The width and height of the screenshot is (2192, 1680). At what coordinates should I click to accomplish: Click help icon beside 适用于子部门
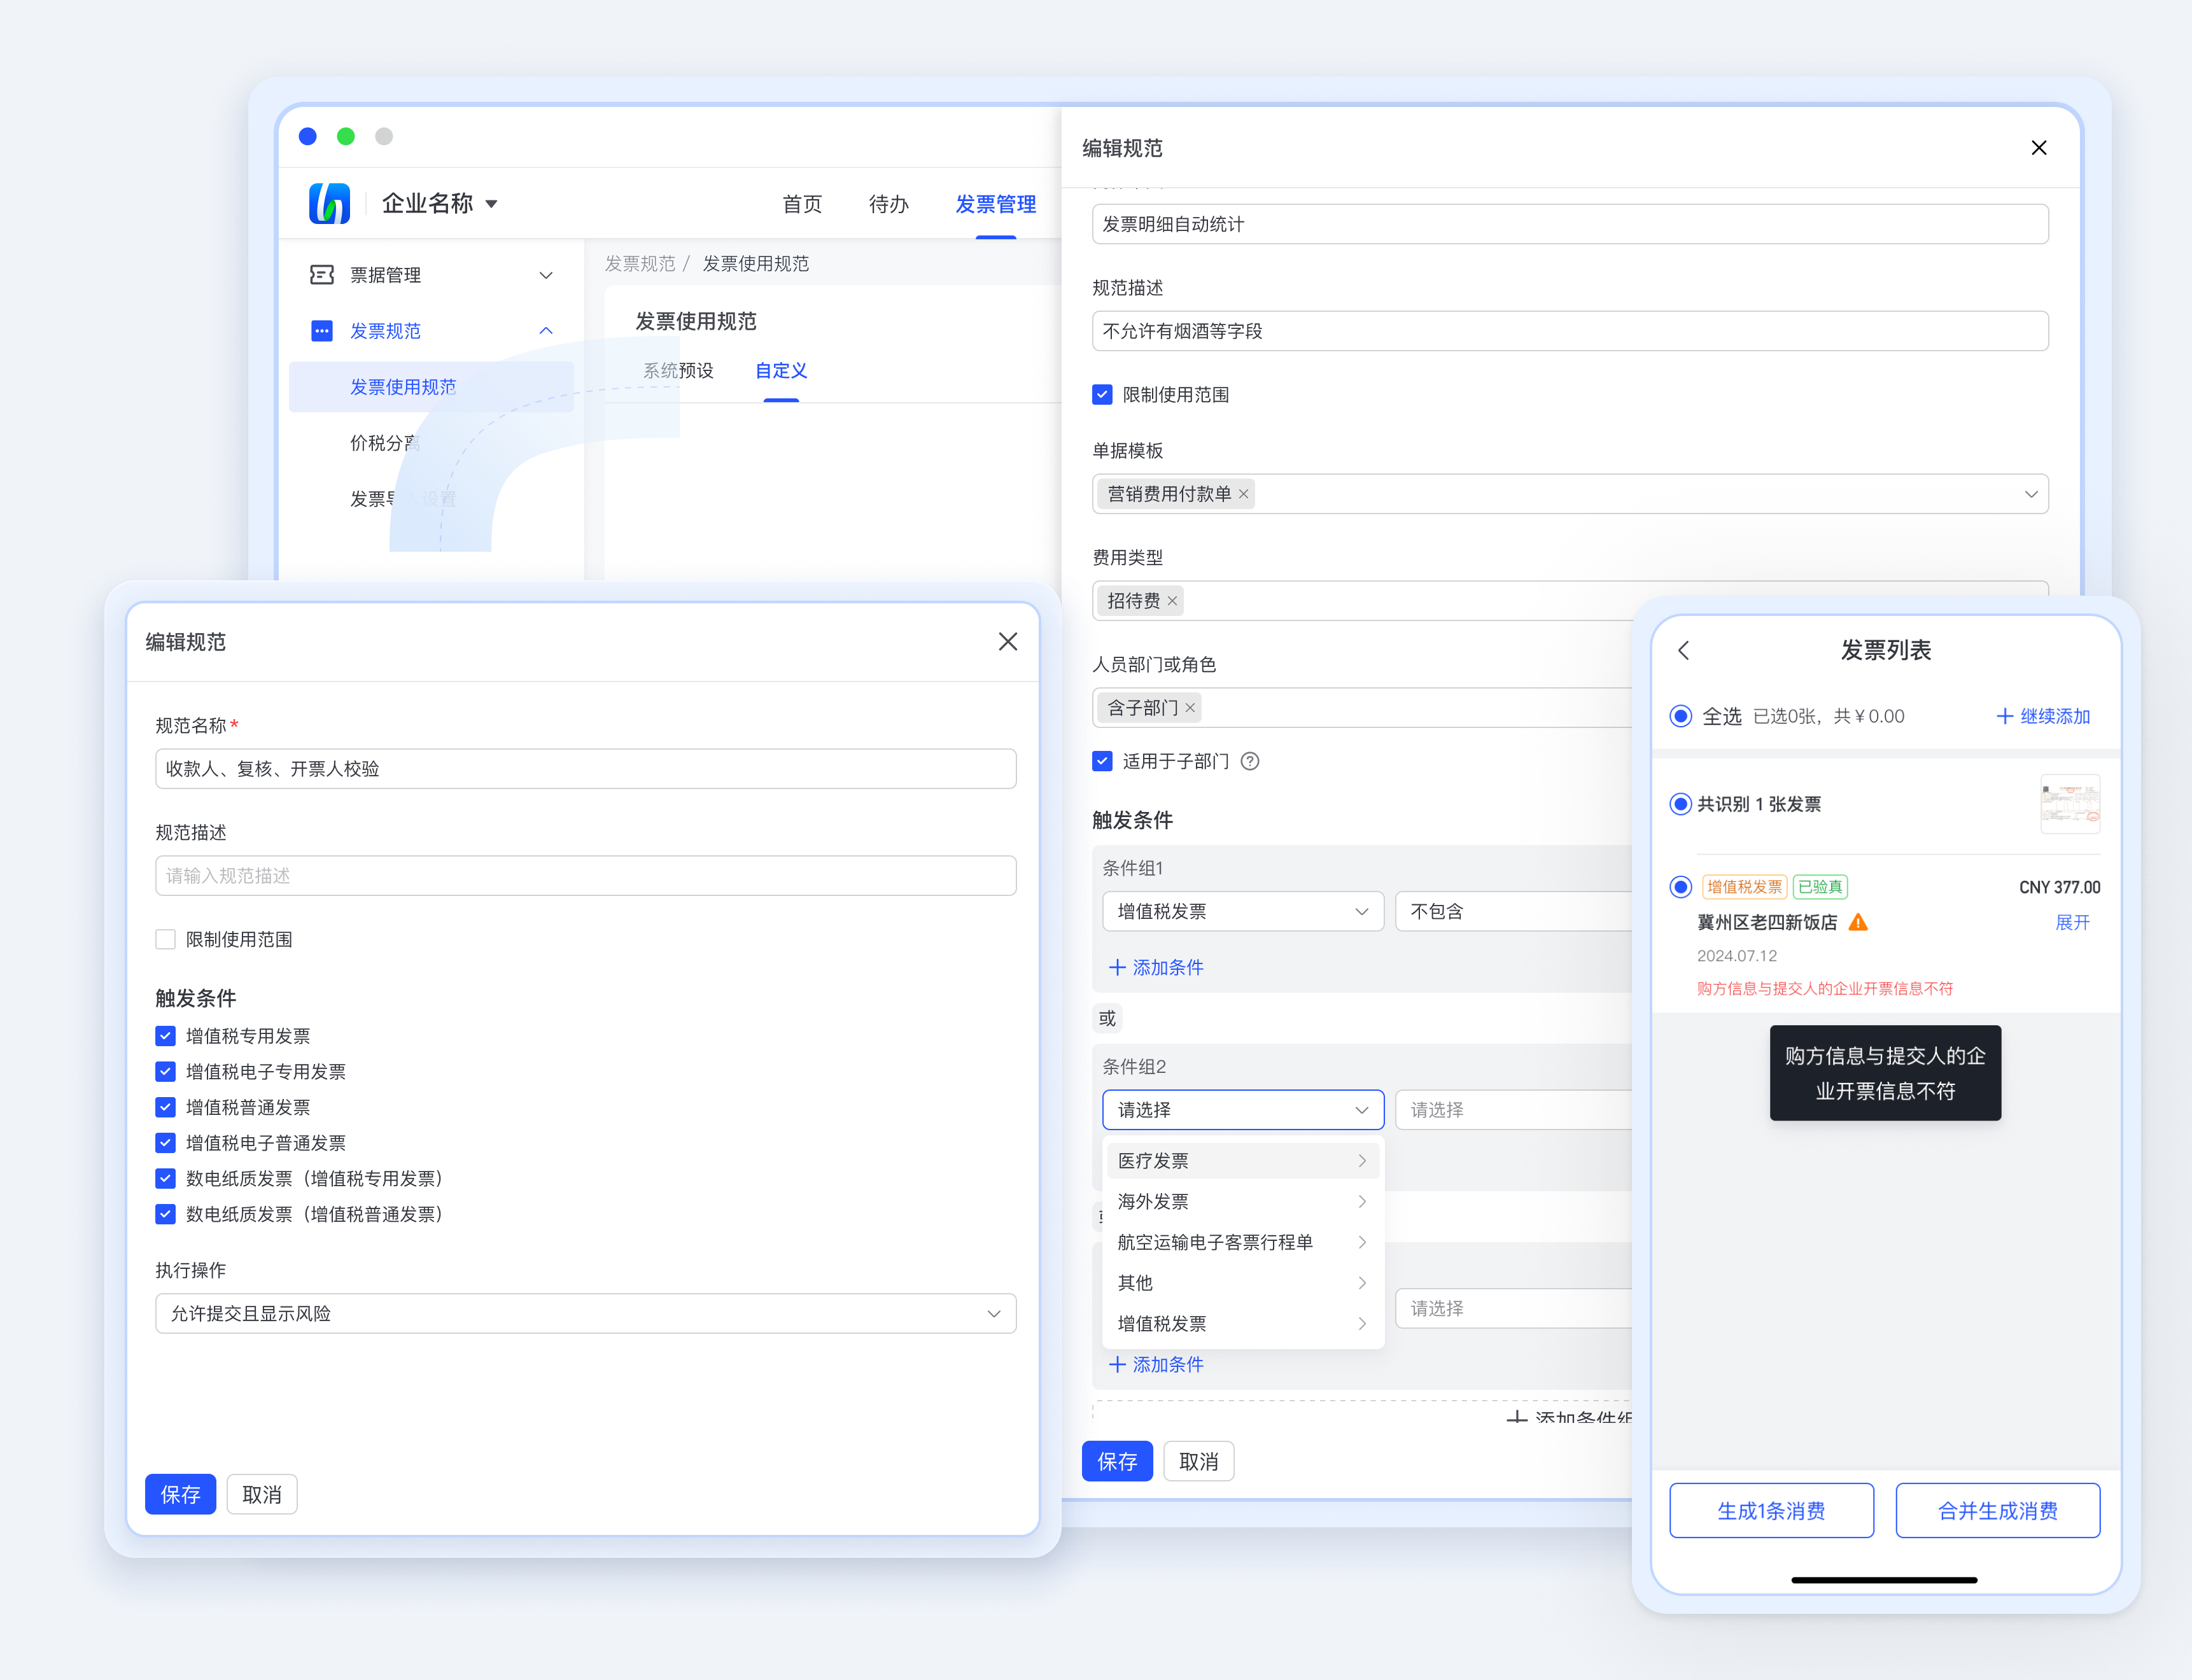point(1250,762)
